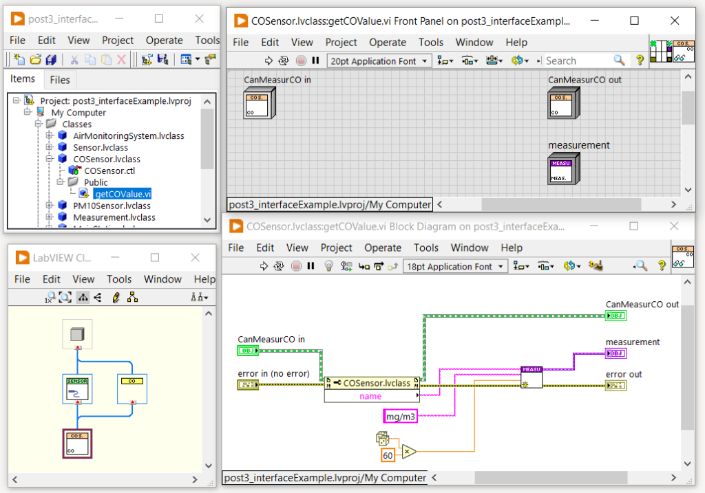Toggle horizontal layout in class hierarchy toolbar
This screenshot has width=705, height=493.
(x=98, y=298)
